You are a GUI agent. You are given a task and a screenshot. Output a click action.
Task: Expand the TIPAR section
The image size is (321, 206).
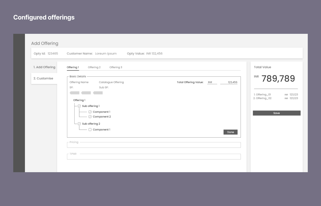click(x=154, y=156)
